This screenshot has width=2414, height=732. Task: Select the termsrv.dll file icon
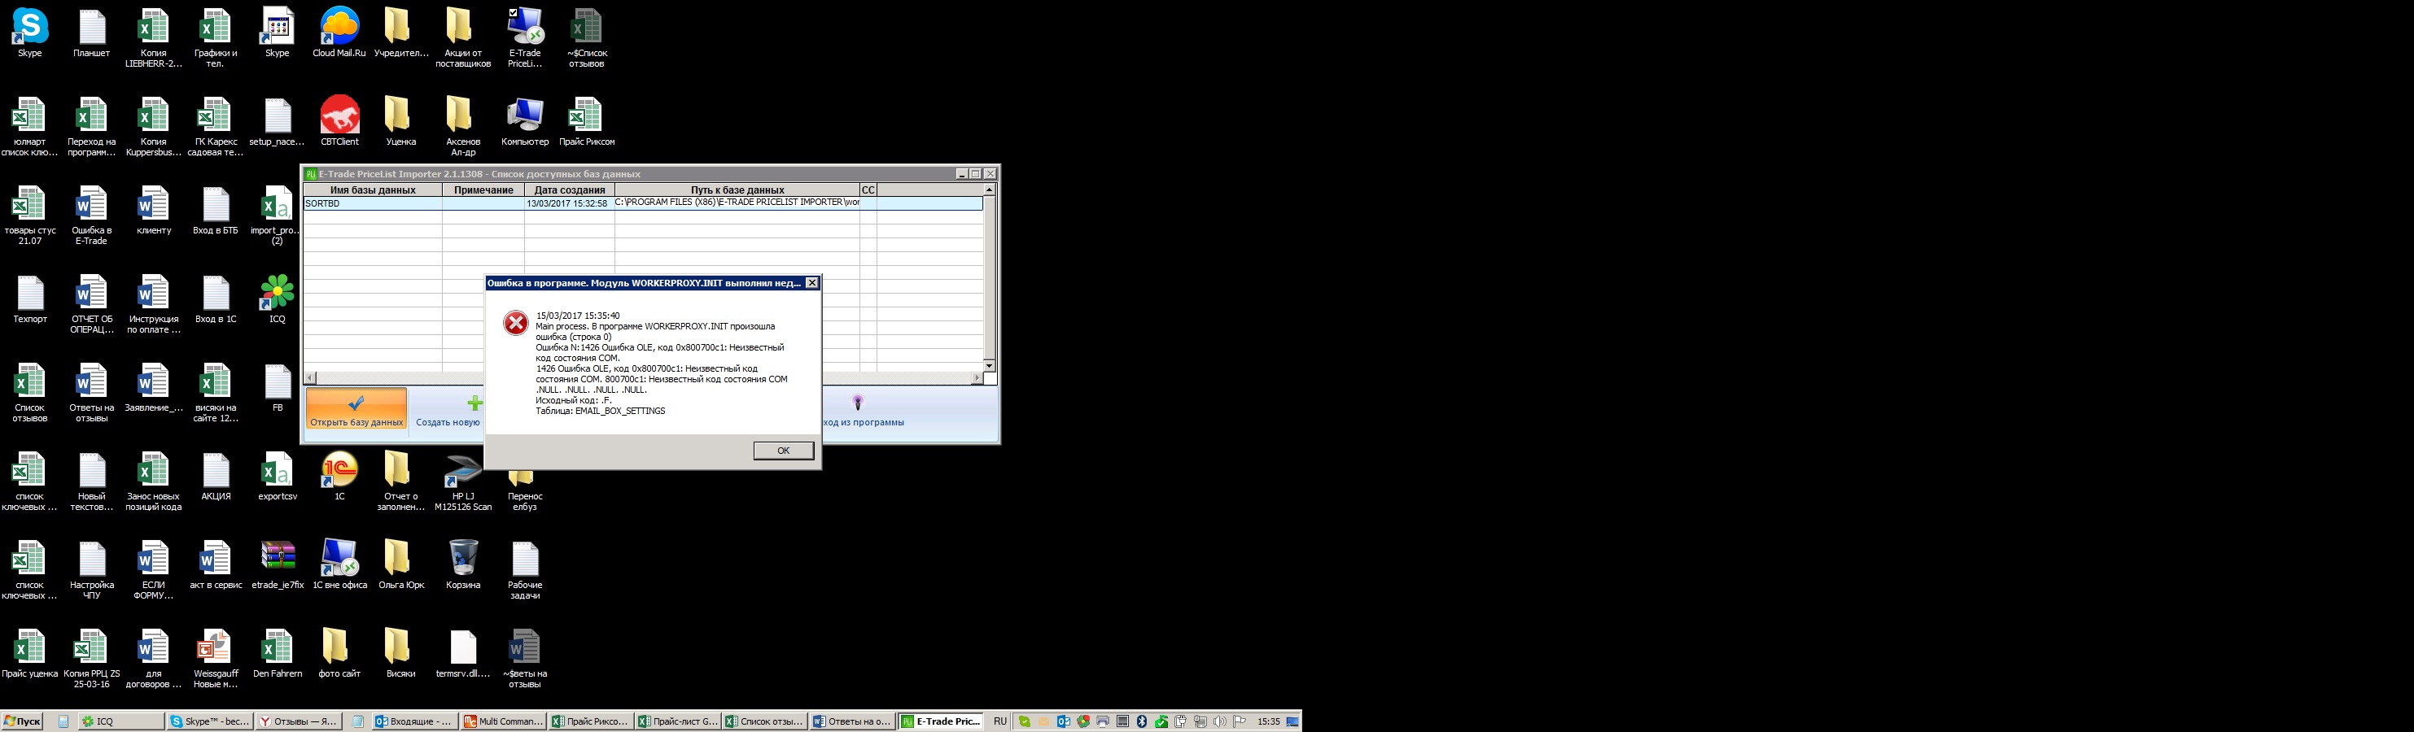click(x=463, y=653)
